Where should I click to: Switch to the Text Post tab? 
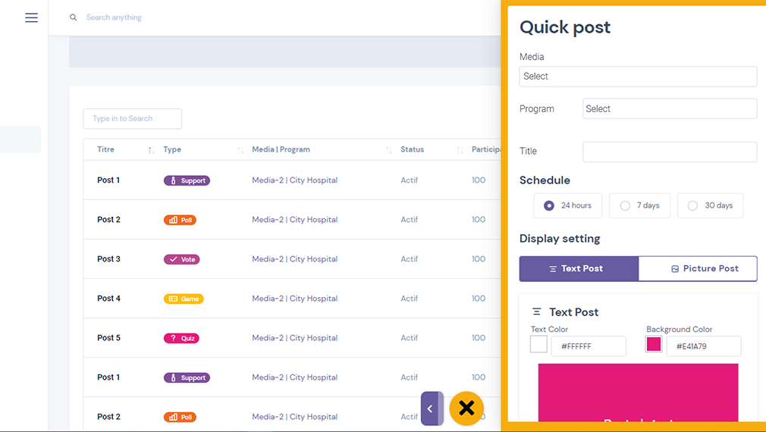(x=579, y=268)
